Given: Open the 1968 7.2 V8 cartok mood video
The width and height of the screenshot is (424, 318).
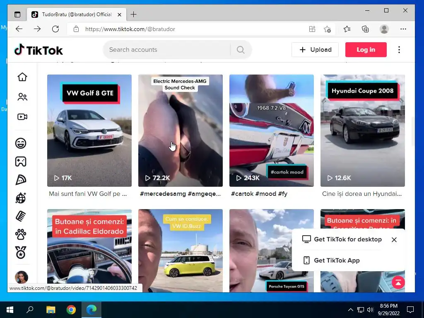Looking at the screenshot, I should (272, 130).
